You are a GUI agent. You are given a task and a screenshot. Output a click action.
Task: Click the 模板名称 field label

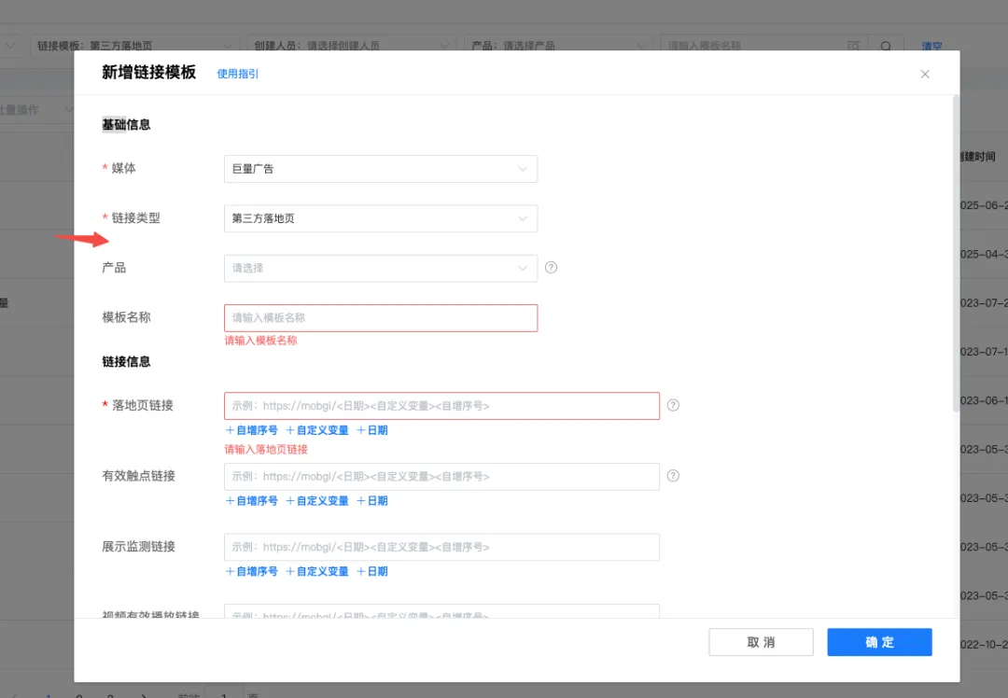pos(126,317)
